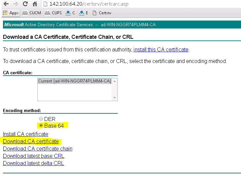Select Current ad-WIN-NGGR74PLMM4-CA in the certificate list

coord(74,81)
